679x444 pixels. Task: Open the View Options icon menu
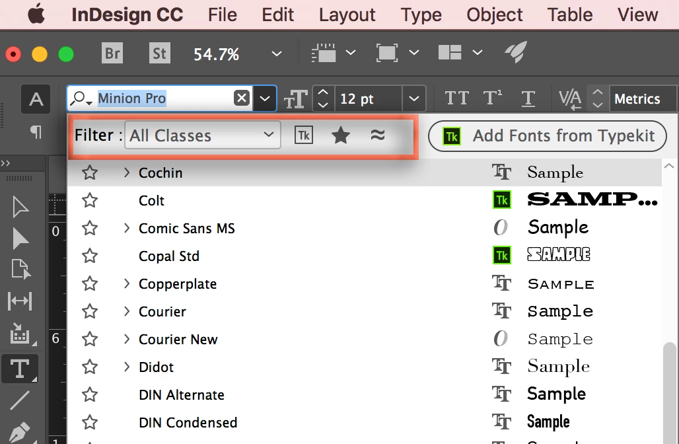coord(324,53)
